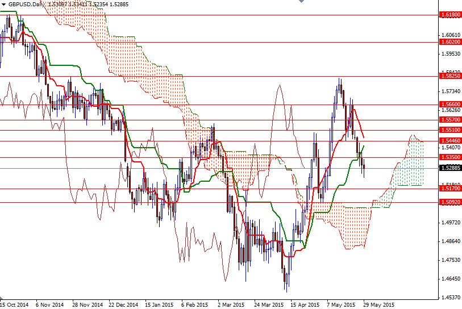Click the 22 Dec 2014 date label
The width and height of the screenshot is (462, 309).
click(x=123, y=305)
